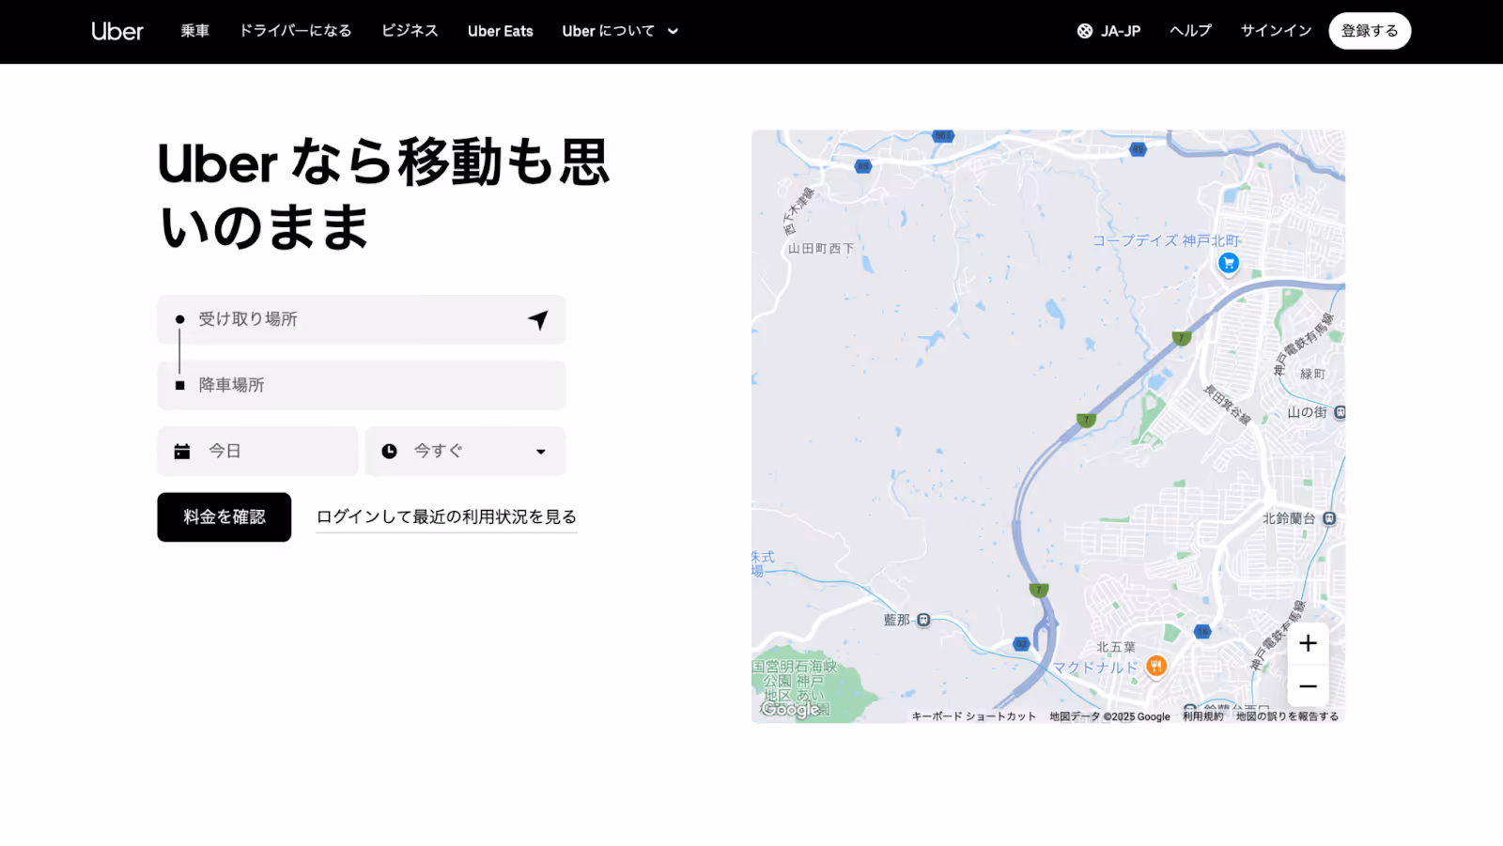Viewport: 1503px width, 846px height.
Task: Focus the 受け取り場所 pickup input field
Action: pos(362,319)
